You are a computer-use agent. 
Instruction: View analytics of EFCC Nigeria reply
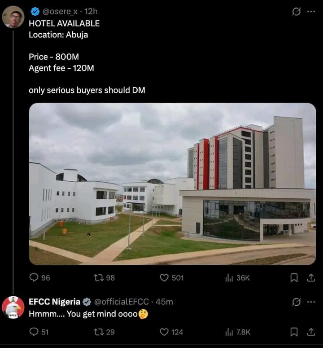tap(229, 332)
